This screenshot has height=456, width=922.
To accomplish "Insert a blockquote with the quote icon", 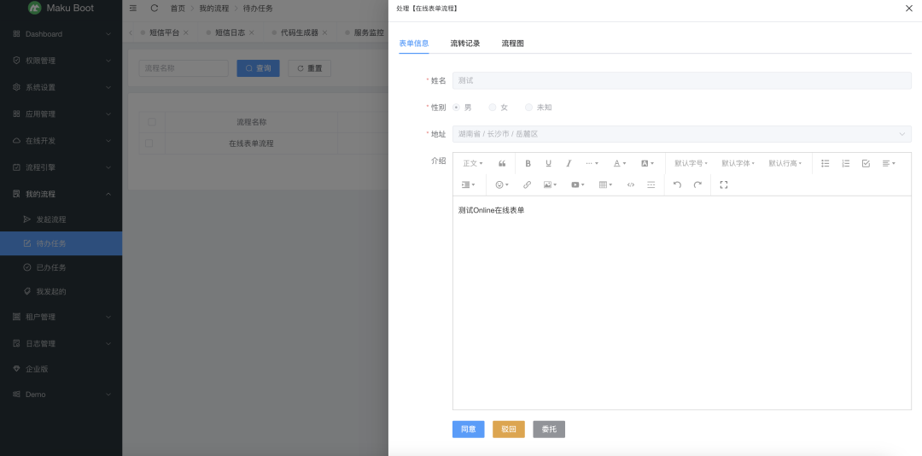I will (502, 163).
